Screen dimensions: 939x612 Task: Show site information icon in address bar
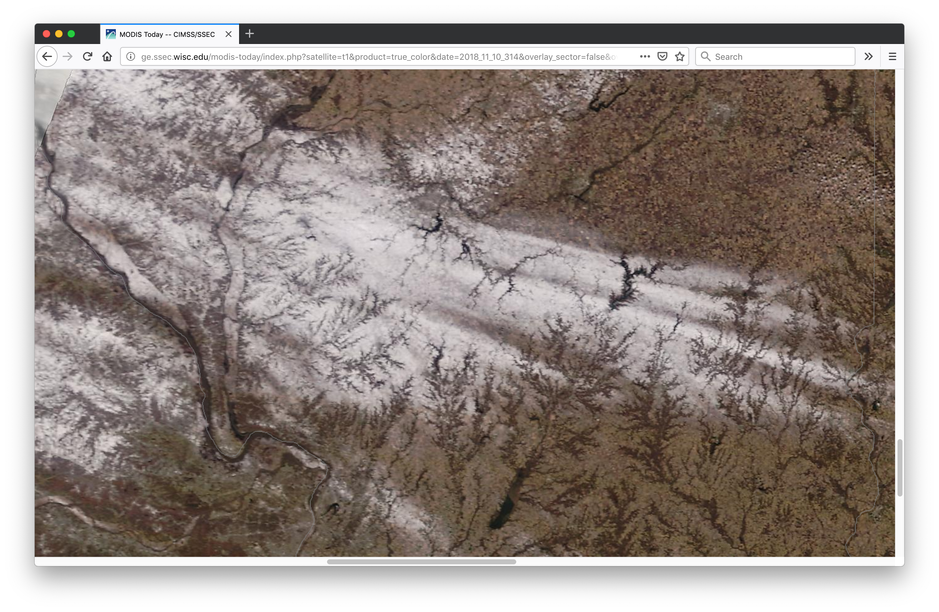(x=131, y=56)
